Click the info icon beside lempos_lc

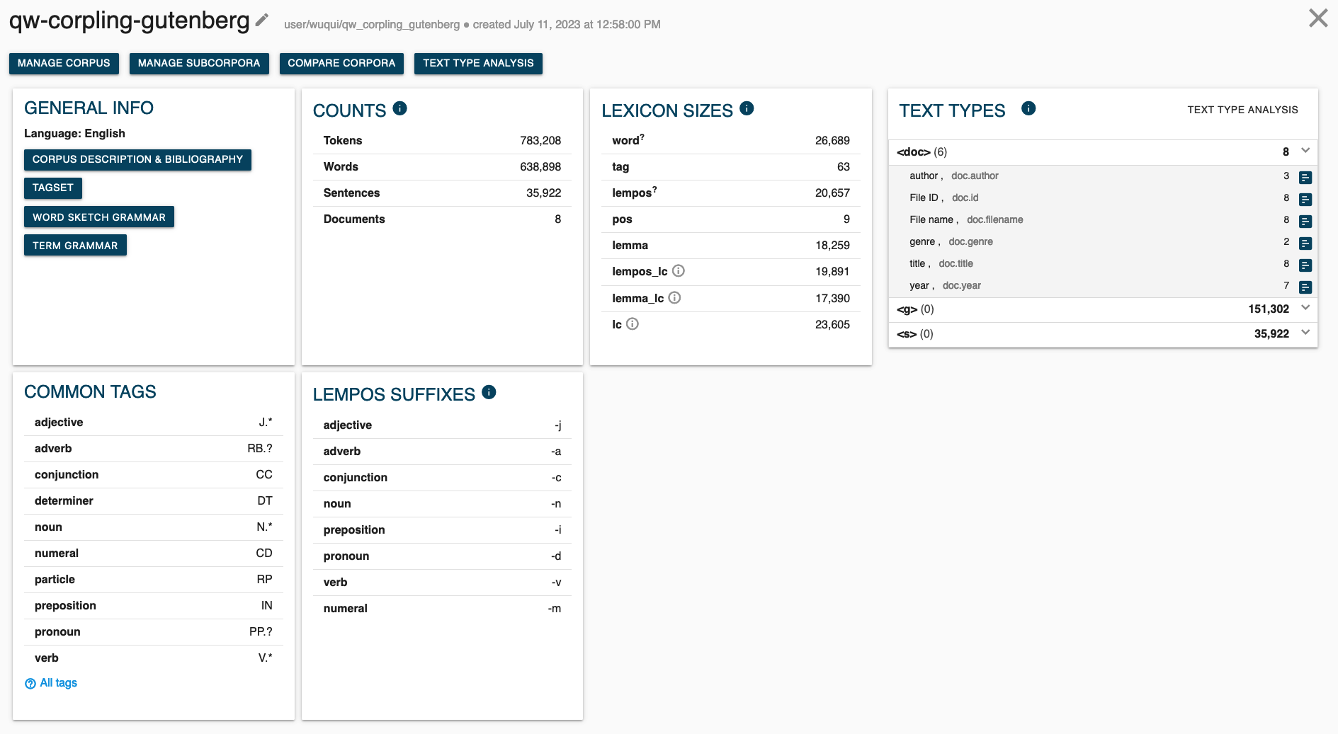click(x=678, y=271)
